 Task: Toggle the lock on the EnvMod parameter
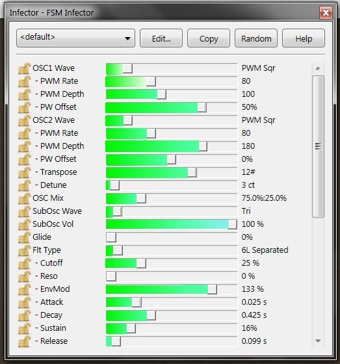pyautogui.click(x=25, y=289)
